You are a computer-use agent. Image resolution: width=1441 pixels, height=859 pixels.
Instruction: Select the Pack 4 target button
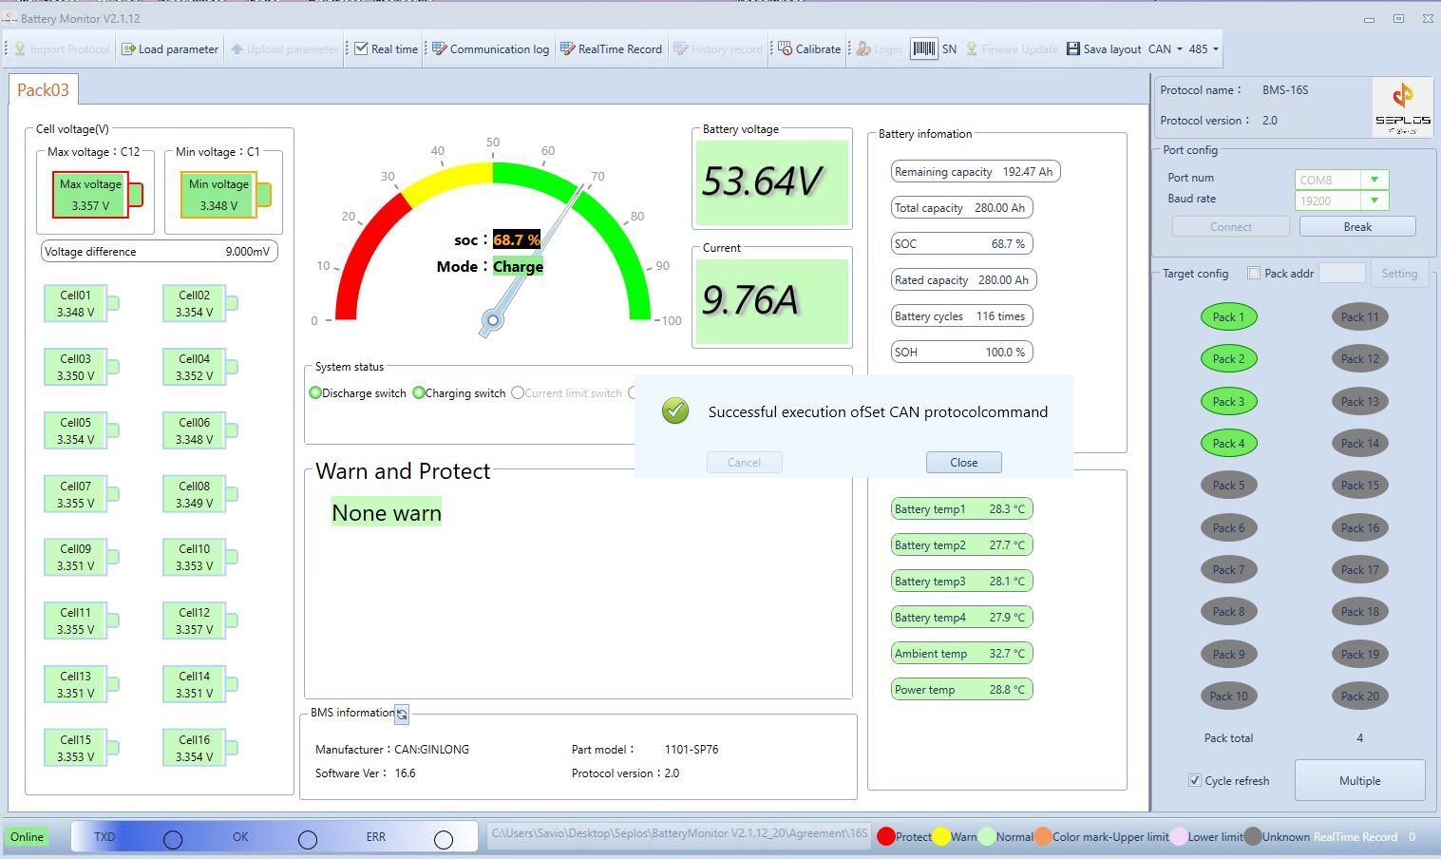tap(1228, 444)
